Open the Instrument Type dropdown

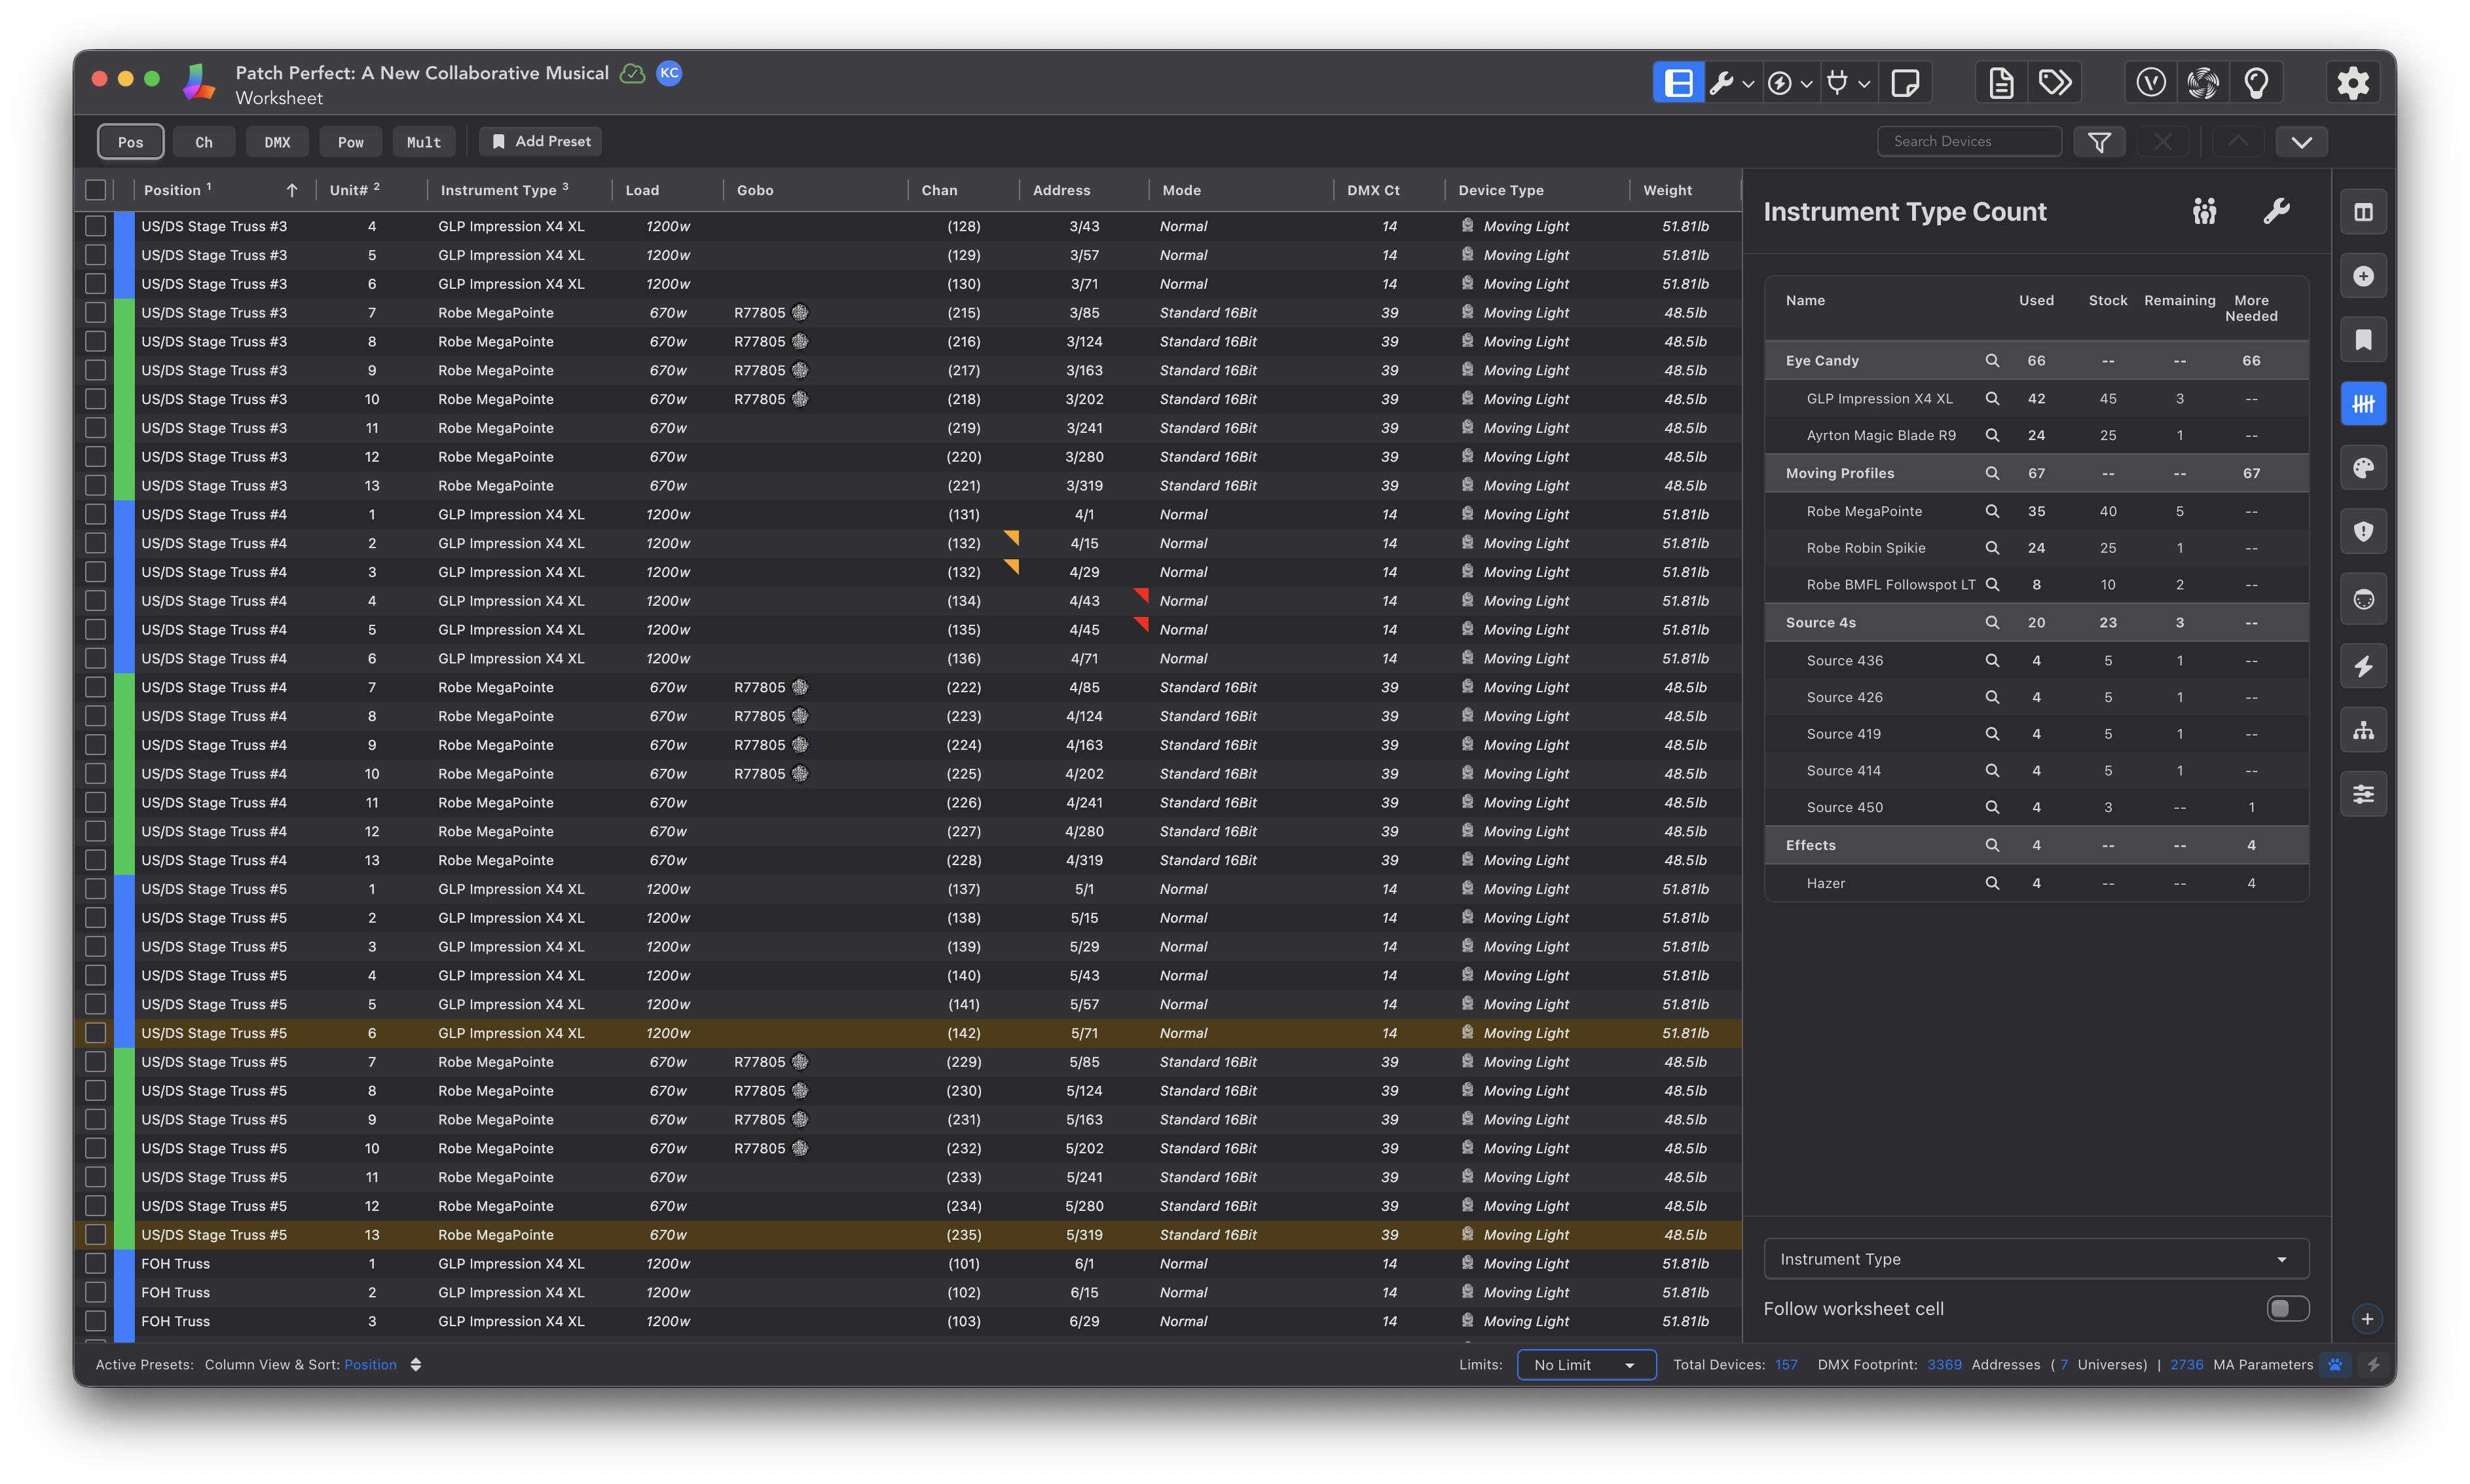[x=2036, y=1259]
